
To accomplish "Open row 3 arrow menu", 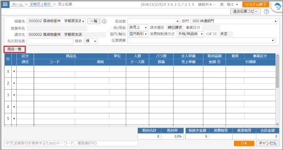I will 14,95.
